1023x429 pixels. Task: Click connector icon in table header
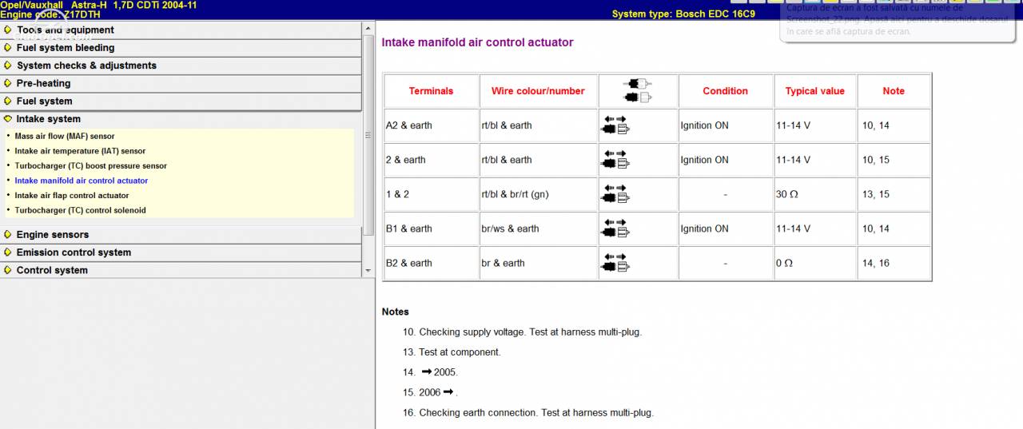point(638,90)
